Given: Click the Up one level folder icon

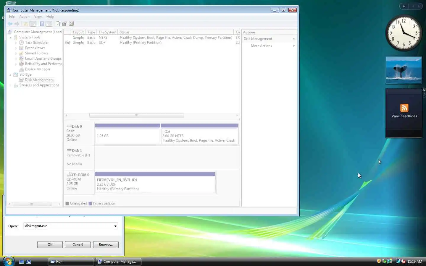Looking at the screenshot, I should tap(26, 24).
